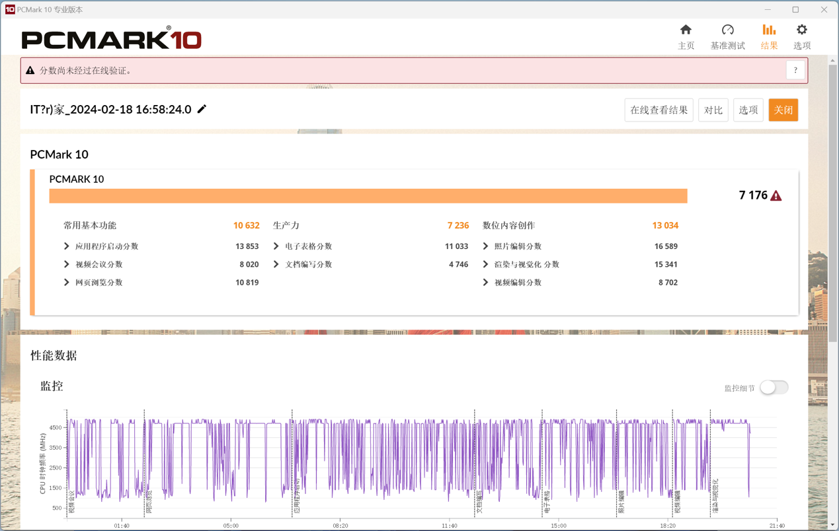Click the Options (选项) button beside Compare
839x531 pixels.
pyautogui.click(x=748, y=110)
